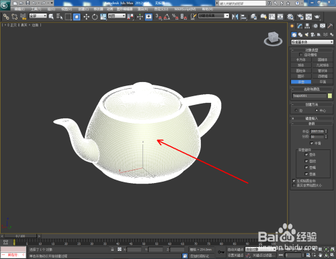This screenshot has width=336, height=259.
Task: Select the Unlink Selection icon
Action: click(15, 17)
